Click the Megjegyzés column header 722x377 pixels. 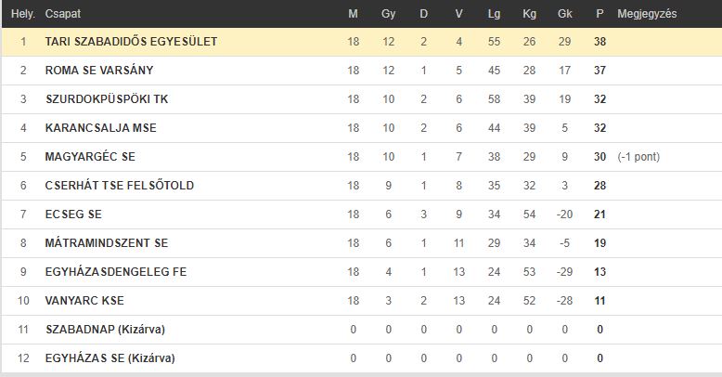tap(647, 14)
